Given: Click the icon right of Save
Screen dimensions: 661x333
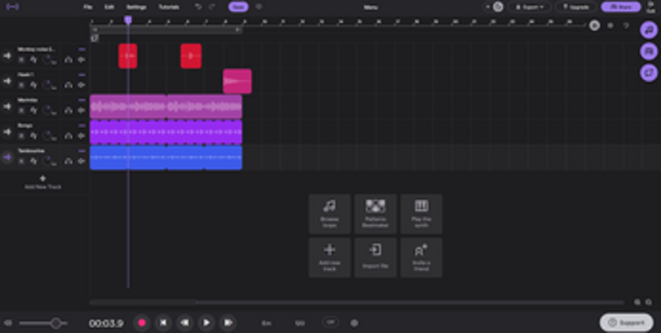Looking at the screenshot, I should [x=259, y=7].
